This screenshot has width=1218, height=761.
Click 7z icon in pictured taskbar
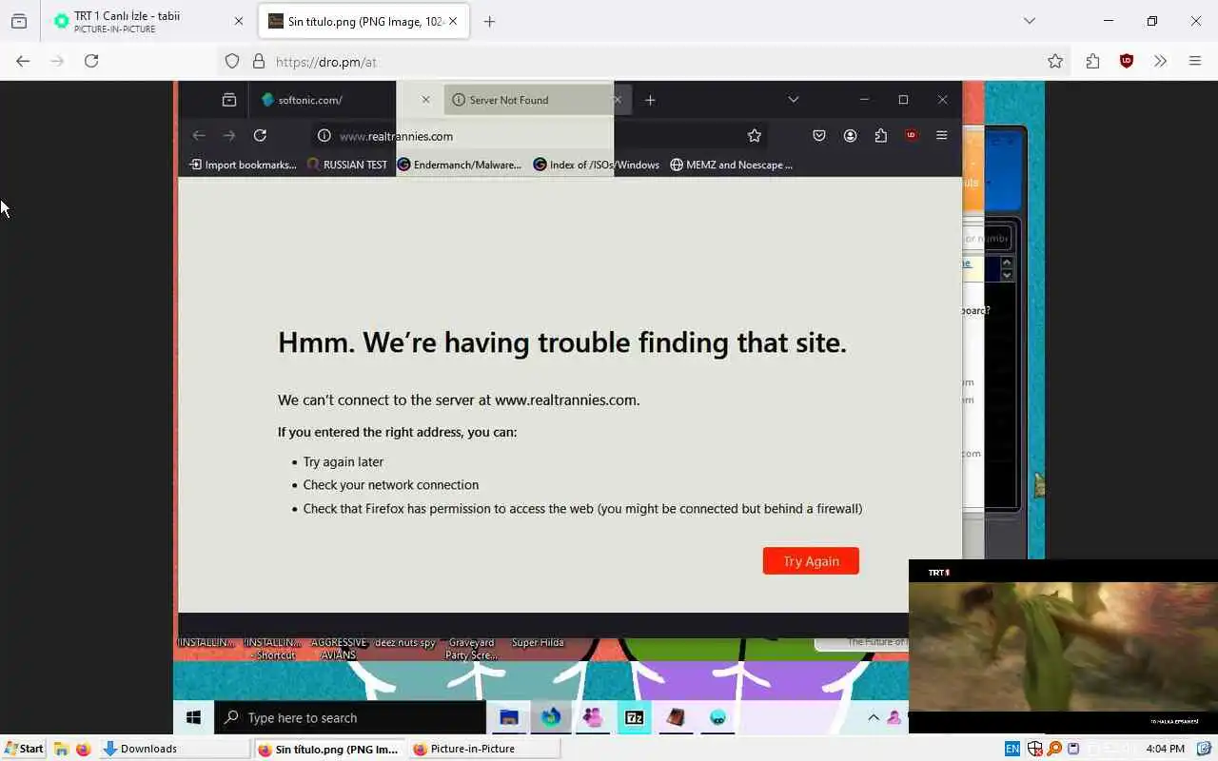pyautogui.click(x=635, y=717)
